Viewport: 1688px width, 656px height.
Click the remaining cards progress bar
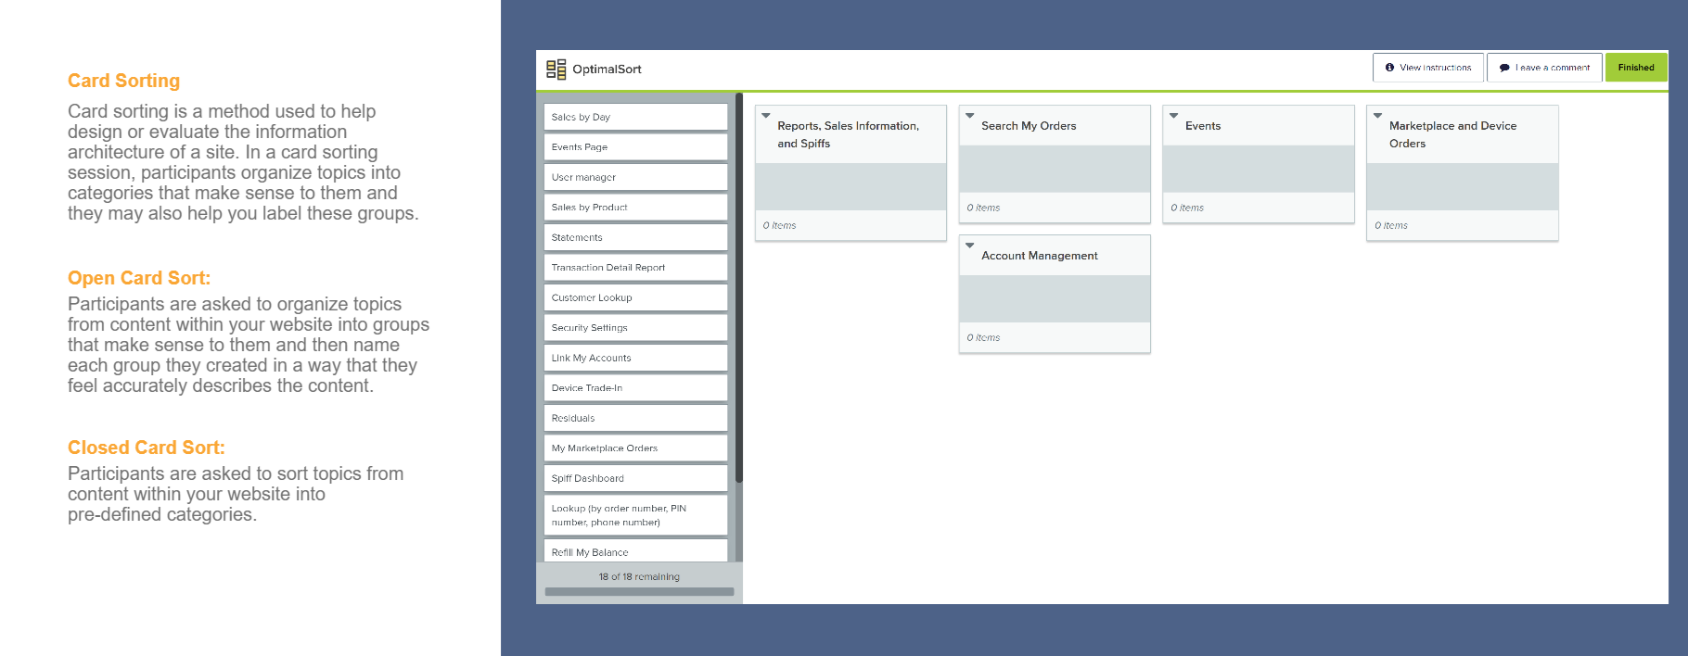point(639,591)
